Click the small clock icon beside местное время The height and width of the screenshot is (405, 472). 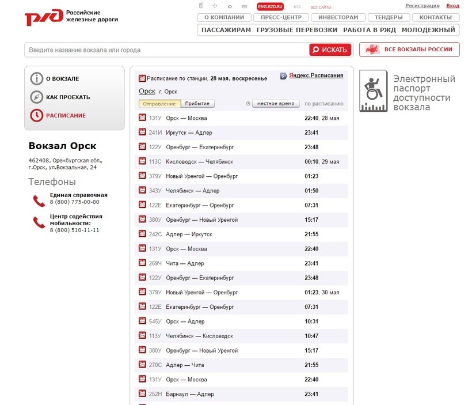click(x=248, y=104)
